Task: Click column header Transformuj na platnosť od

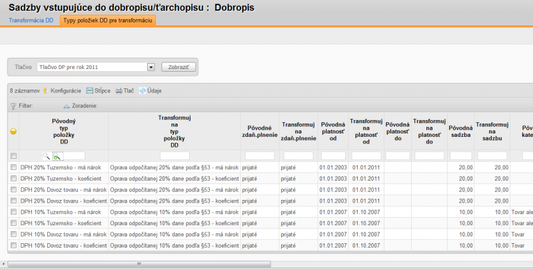Action: (x=366, y=132)
